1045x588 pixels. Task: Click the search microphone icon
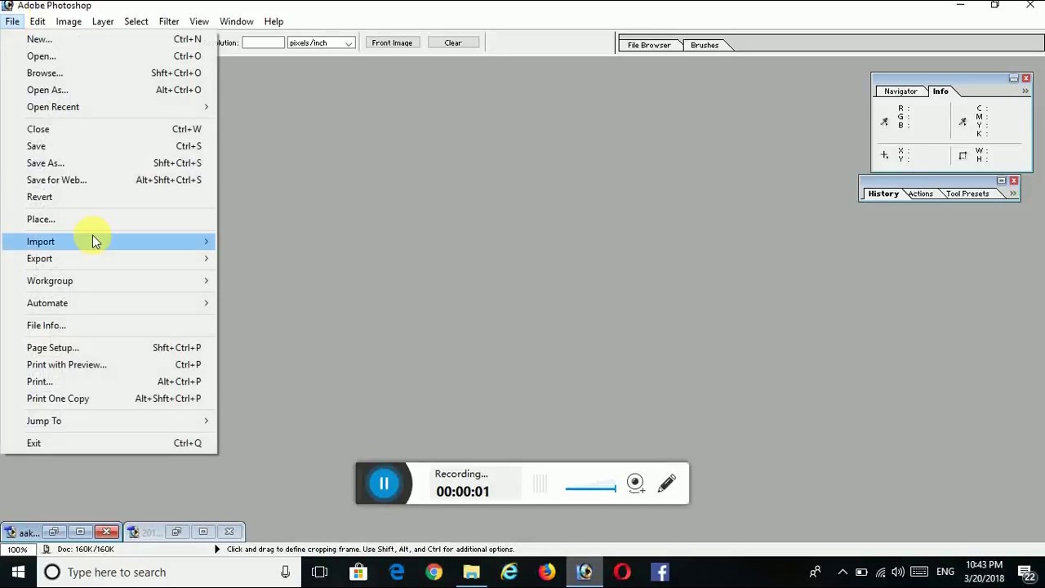point(285,572)
